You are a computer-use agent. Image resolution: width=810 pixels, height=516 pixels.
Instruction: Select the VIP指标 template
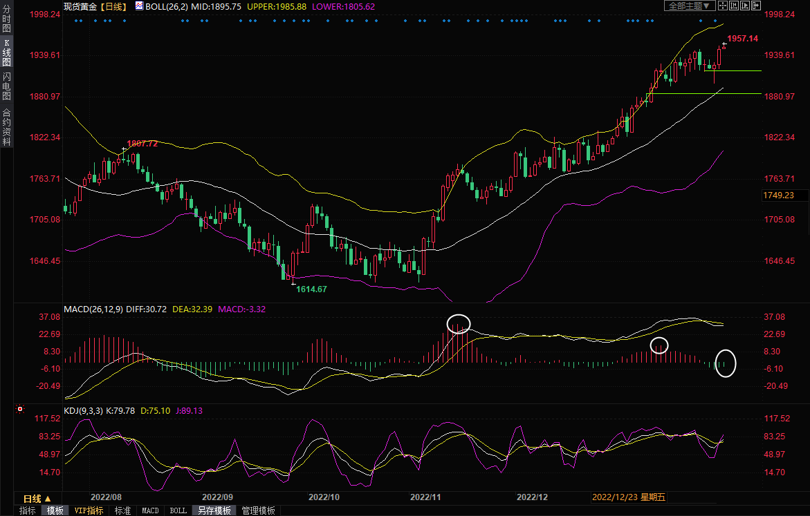89,510
